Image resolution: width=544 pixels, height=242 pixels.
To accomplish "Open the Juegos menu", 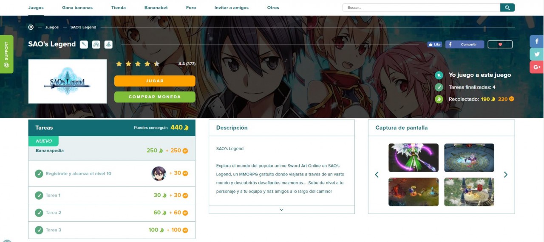I will 36,8.
